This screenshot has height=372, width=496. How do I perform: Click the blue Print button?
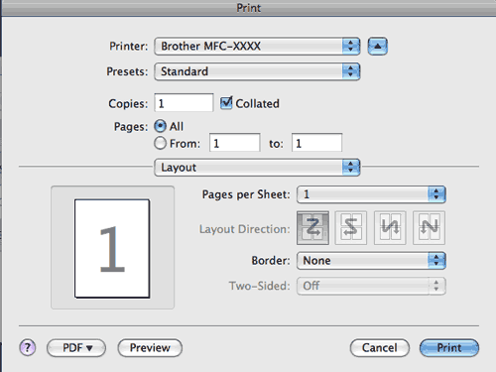click(x=449, y=348)
